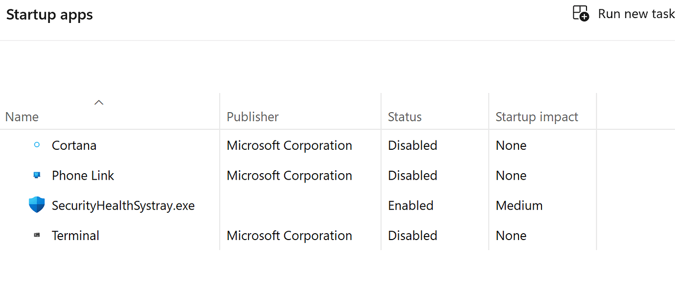Viewport: 675px width, 281px height.
Task: Sort list by Name column header
Action: [x=22, y=117]
